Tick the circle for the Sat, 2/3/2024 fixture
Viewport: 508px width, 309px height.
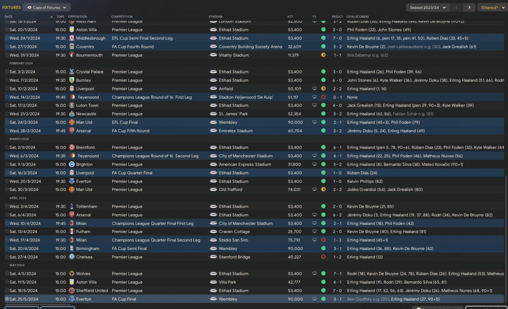pyautogui.click(x=7, y=148)
